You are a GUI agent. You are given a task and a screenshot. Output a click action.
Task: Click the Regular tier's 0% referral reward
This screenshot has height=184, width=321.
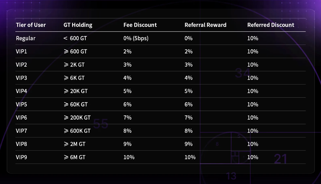point(189,38)
